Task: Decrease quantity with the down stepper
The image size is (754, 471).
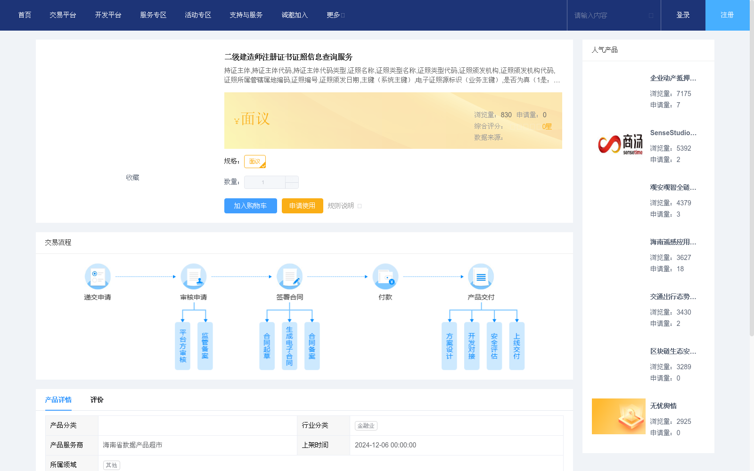Action: [x=292, y=186]
